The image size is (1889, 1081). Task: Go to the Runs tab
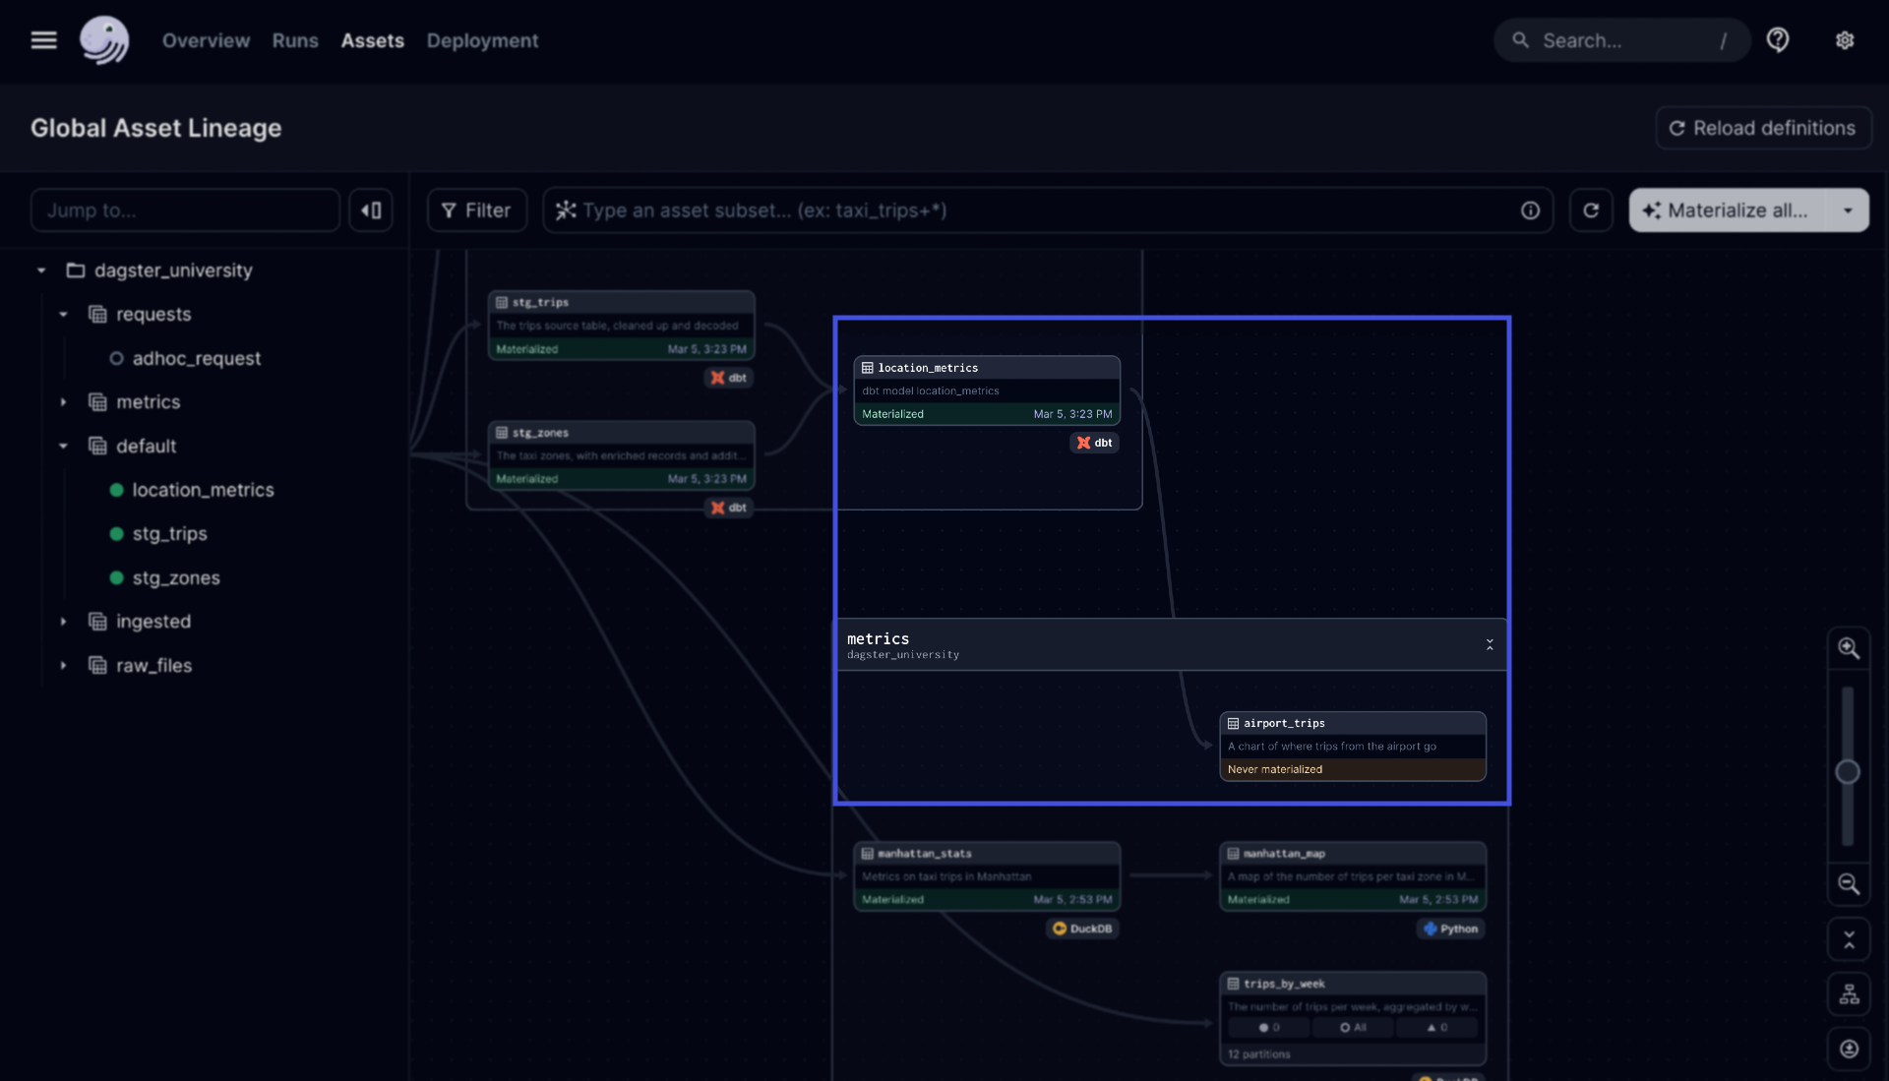(x=295, y=40)
